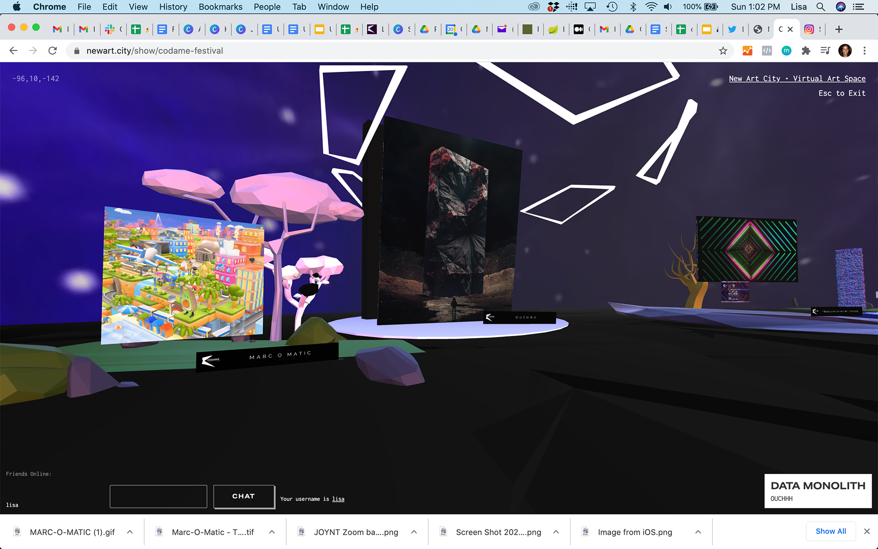Open the Chrome Extensions puzzle icon
The height and width of the screenshot is (549, 878).
point(806,51)
